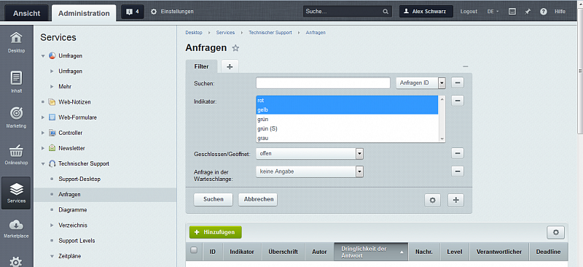Click the search magnifier icon
Image resolution: width=583 pixels, height=267 pixels.
click(x=386, y=12)
